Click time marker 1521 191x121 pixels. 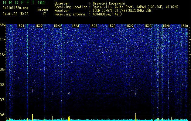point(21,26)
